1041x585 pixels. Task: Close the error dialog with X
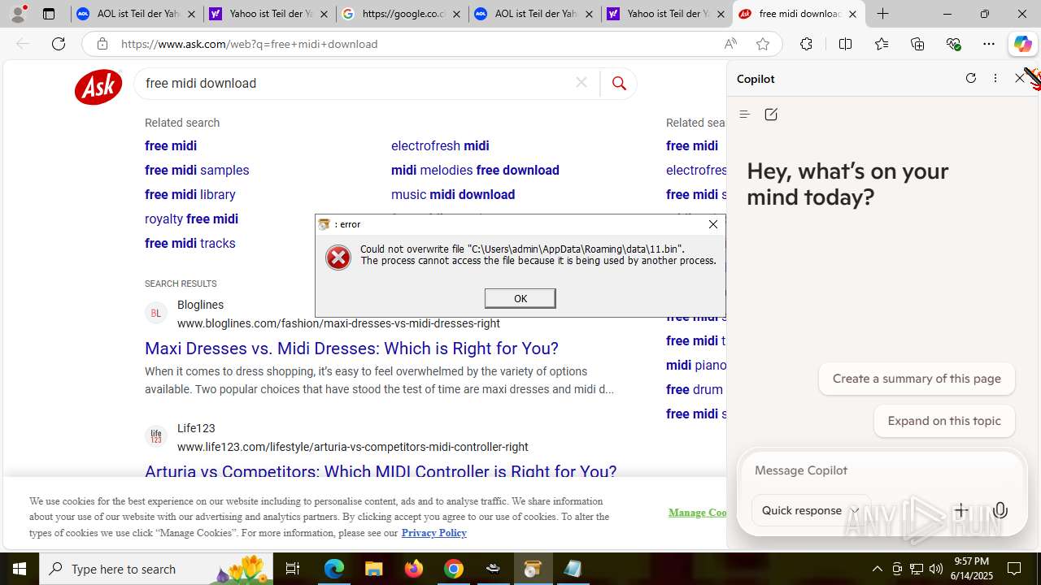point(713,224)
